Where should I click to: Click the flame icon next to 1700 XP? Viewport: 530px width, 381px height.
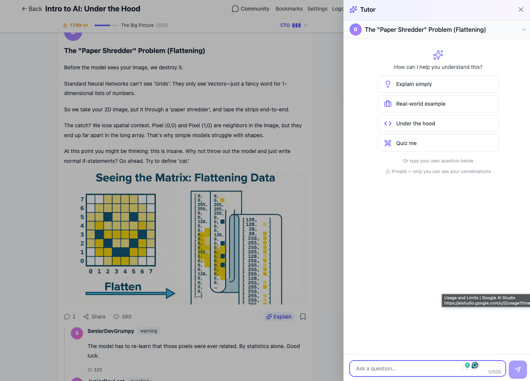coord(64,25)
